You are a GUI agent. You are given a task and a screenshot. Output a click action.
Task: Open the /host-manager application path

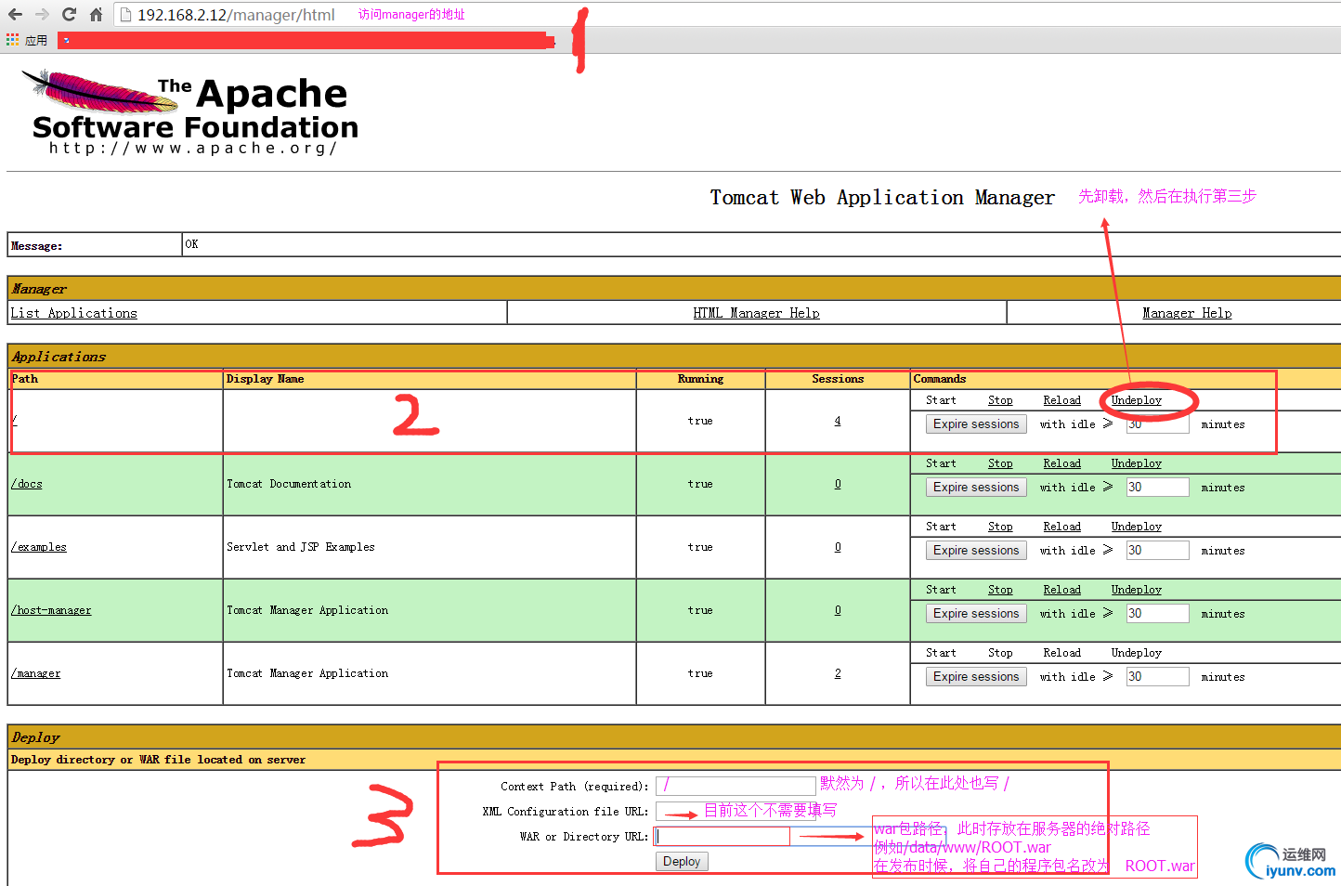point(51,610)
